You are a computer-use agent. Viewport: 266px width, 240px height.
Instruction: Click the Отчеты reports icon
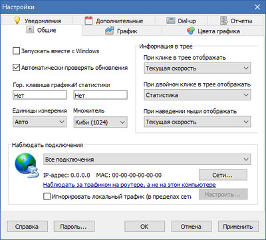223,21
